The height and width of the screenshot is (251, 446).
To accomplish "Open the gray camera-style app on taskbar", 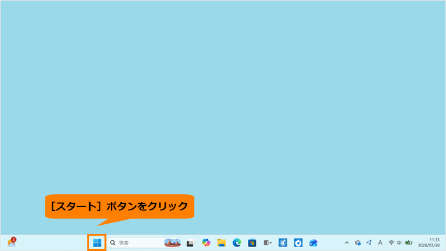I will 268,243.
